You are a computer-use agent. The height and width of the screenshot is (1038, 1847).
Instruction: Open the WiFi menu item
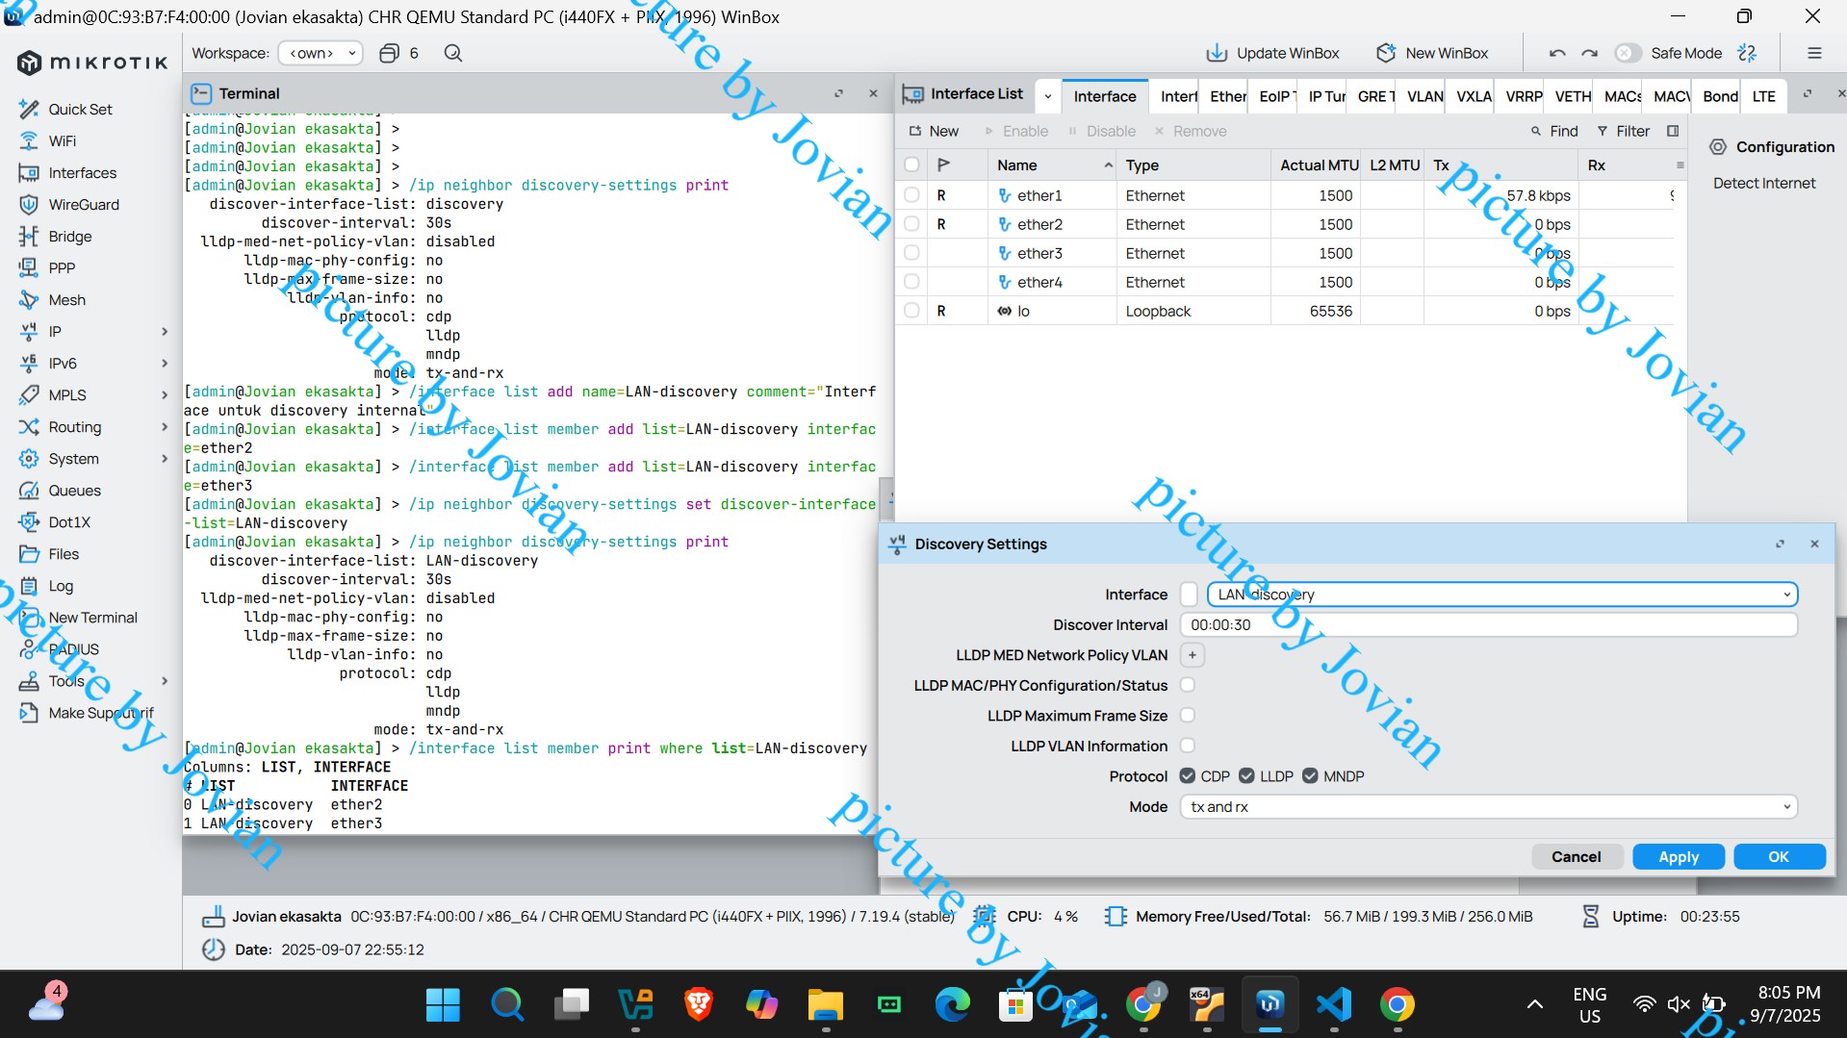click(62, 140)
